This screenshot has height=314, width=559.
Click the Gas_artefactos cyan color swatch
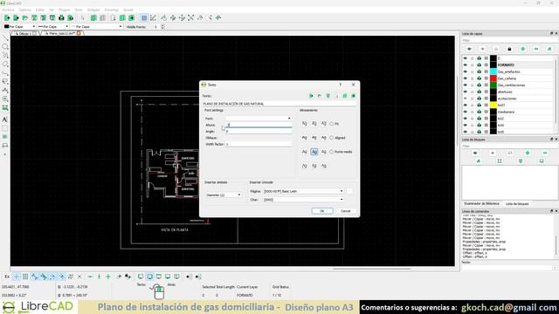(x=493, y=72)
